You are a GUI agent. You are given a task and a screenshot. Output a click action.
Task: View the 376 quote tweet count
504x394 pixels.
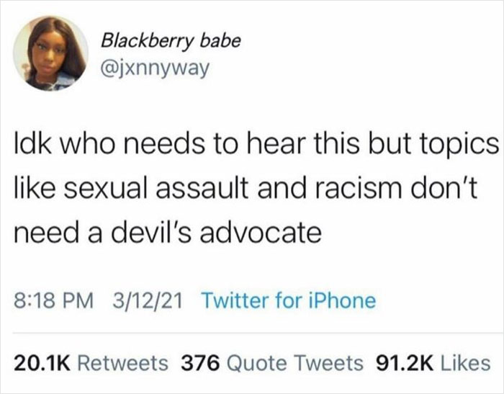coord(201,363)
